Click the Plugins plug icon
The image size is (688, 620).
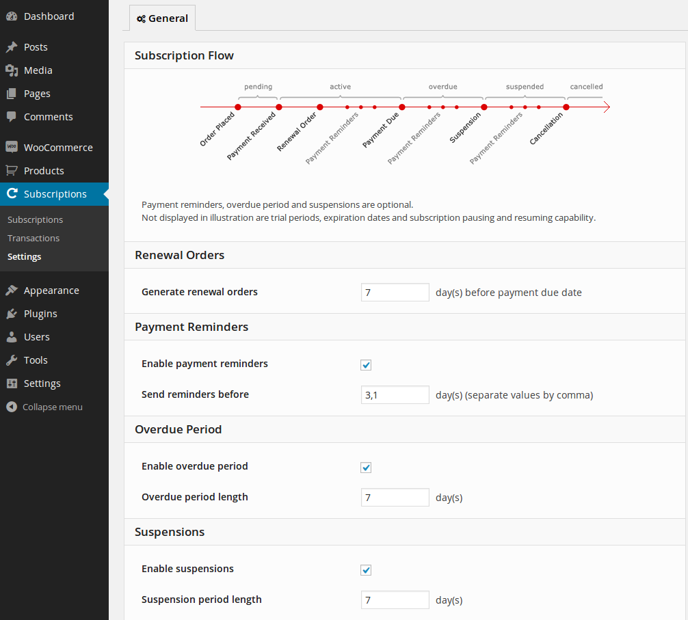pos(12,314)
